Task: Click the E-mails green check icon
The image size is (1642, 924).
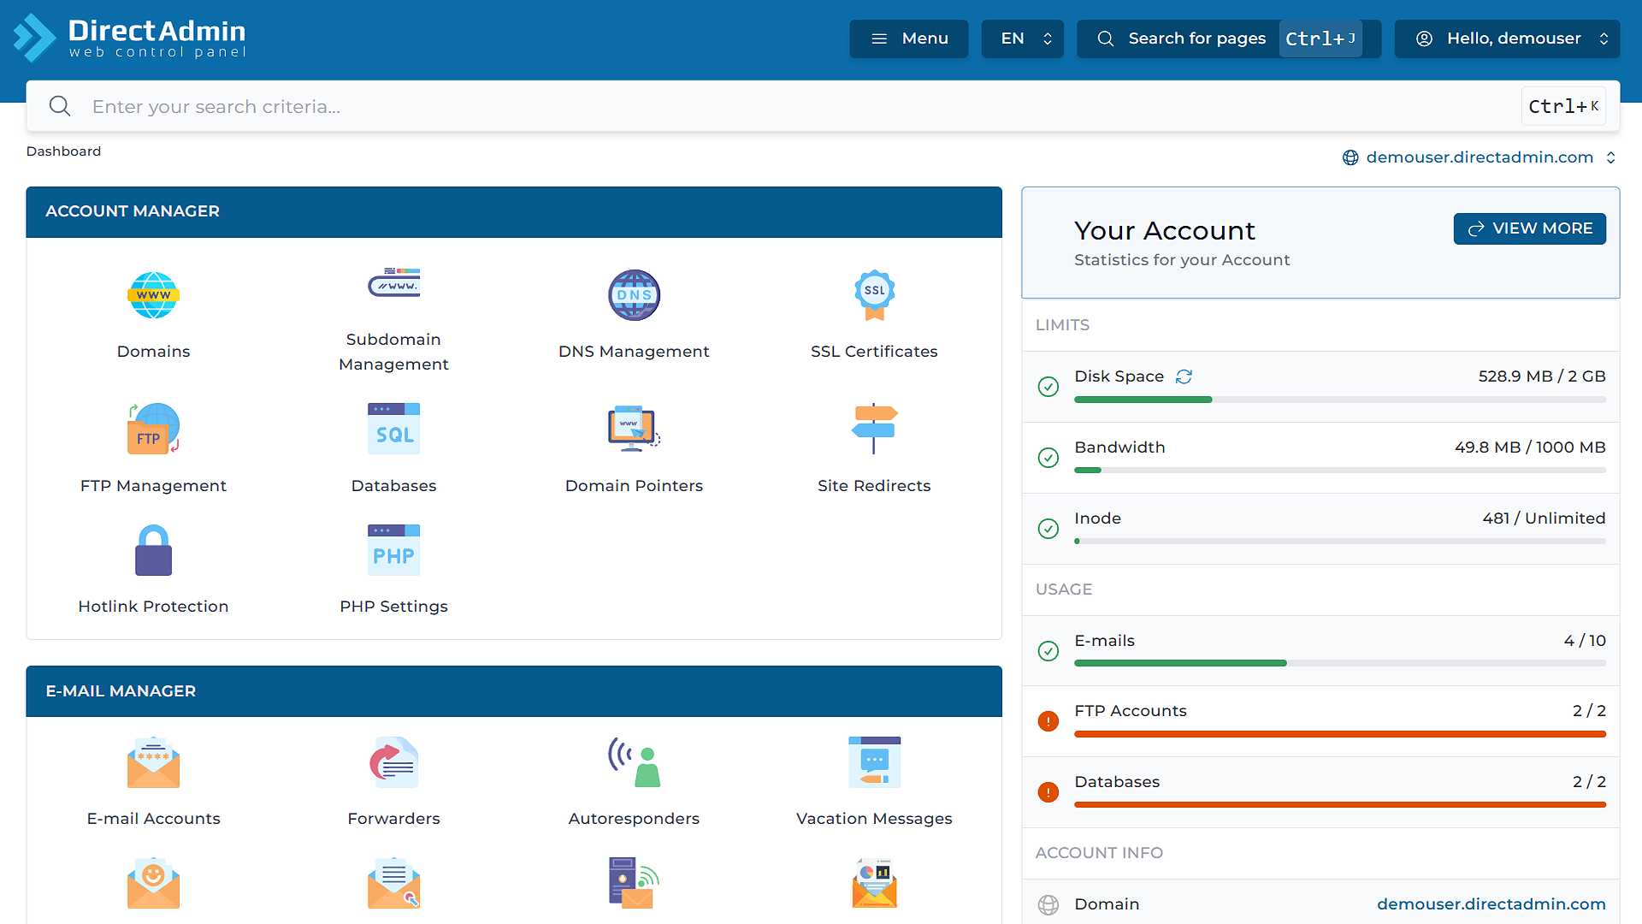Action: point(1048,651)
